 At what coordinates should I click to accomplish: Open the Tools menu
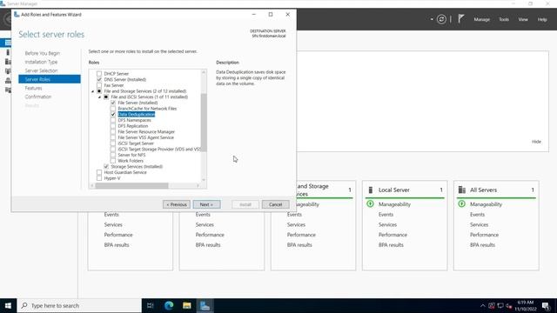coord(504,19)
